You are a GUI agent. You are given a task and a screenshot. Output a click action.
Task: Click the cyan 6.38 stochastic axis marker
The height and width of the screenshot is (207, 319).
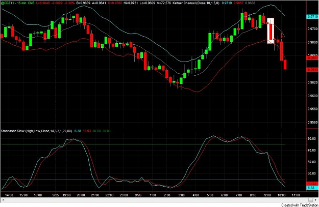312,188
